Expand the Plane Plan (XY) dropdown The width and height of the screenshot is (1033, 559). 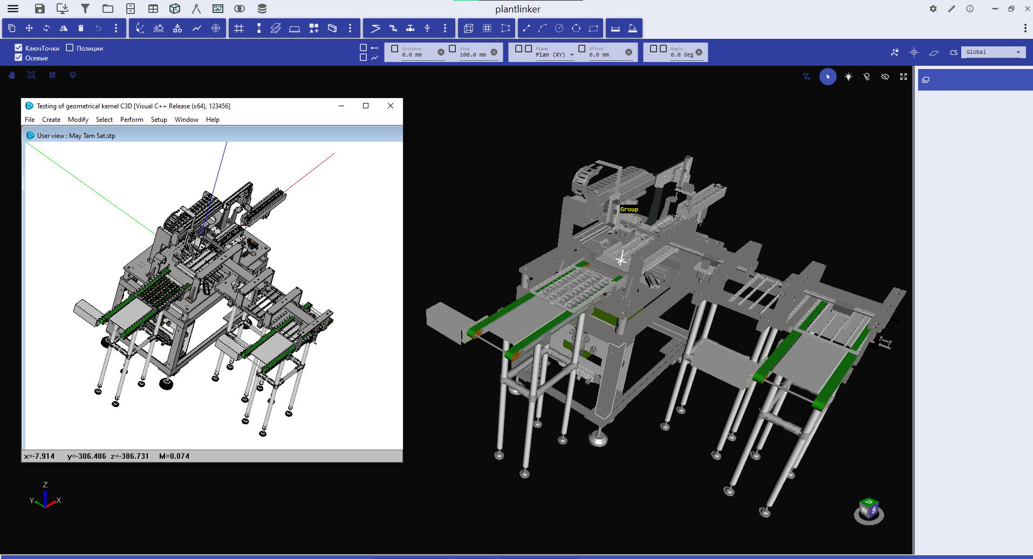572,55
